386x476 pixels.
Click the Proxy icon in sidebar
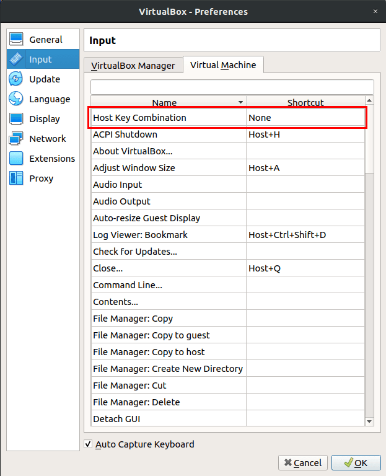[x=16, y=178]
